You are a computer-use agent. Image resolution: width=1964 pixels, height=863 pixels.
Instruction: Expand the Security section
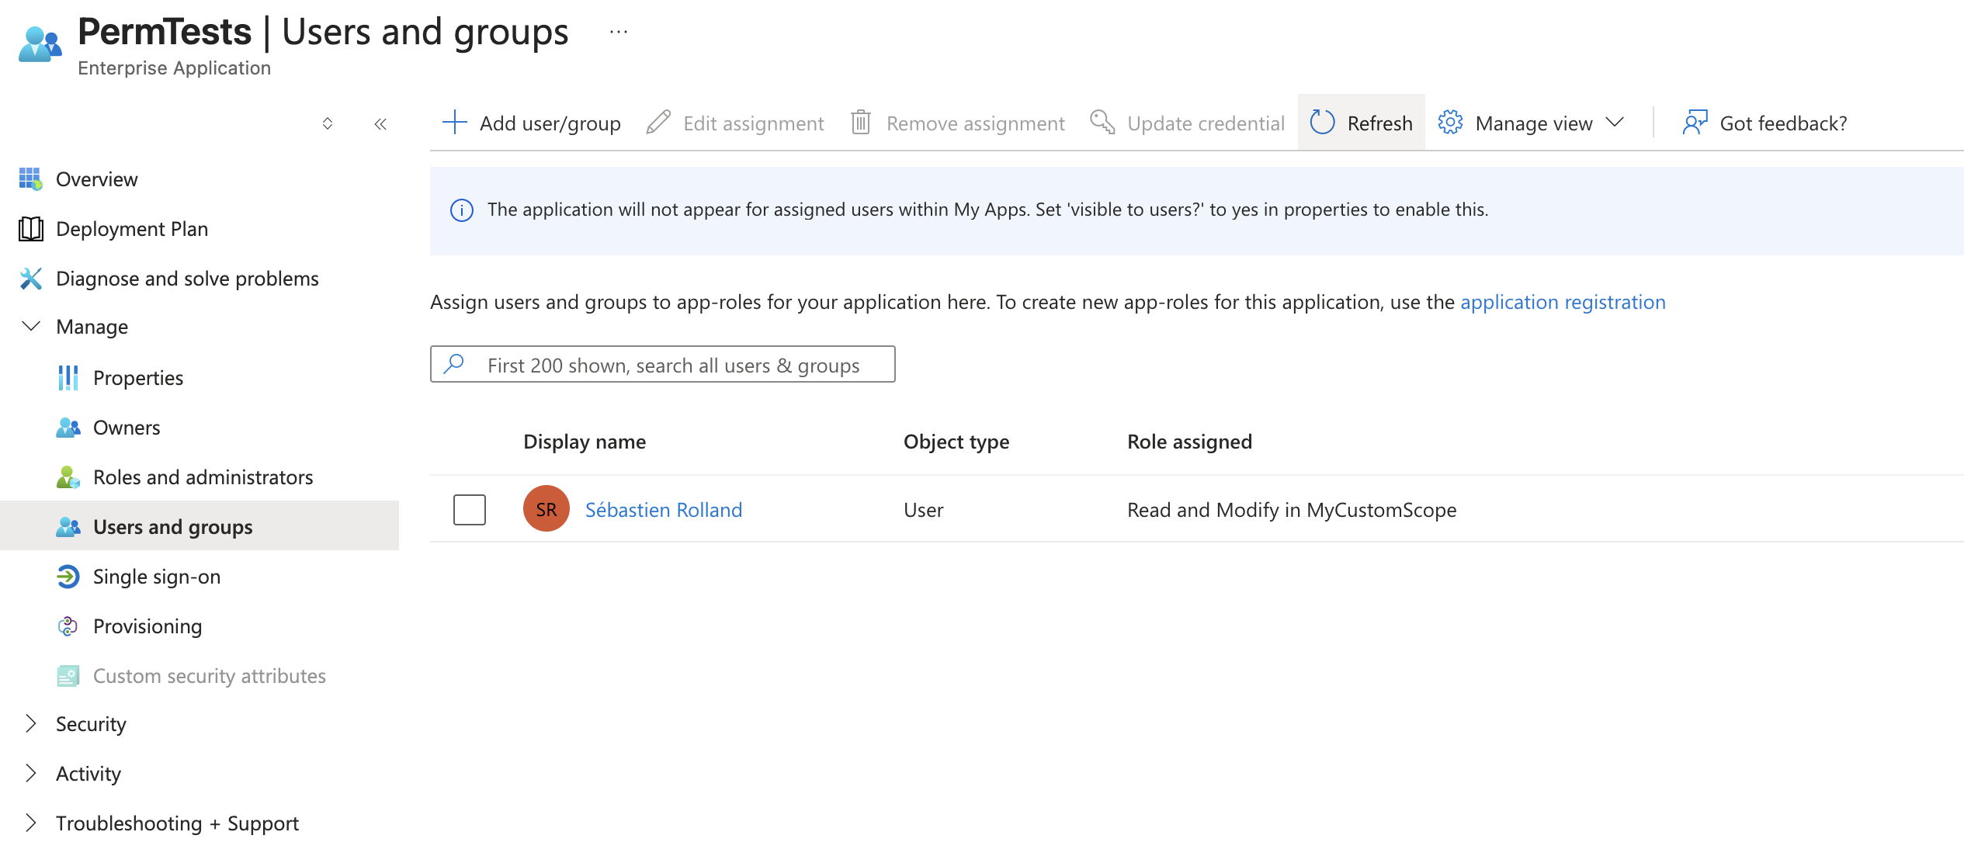[x=30, y=724]
